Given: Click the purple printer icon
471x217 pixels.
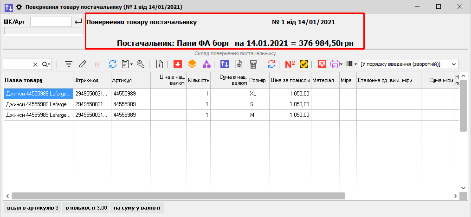Looking at the screenshot, I should tap(335, 64).
